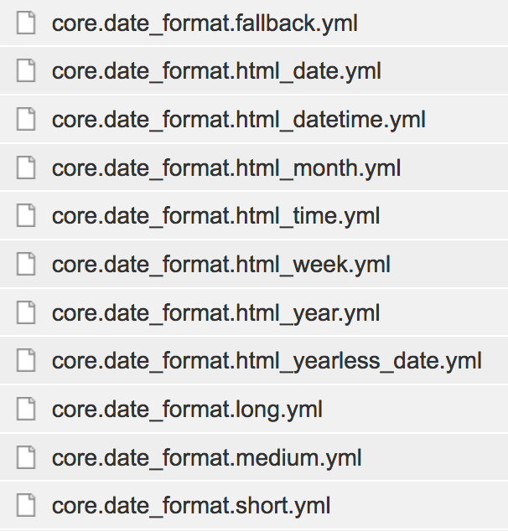Click file icon beside core.date_format.long.yml

[x=27, y=410]
